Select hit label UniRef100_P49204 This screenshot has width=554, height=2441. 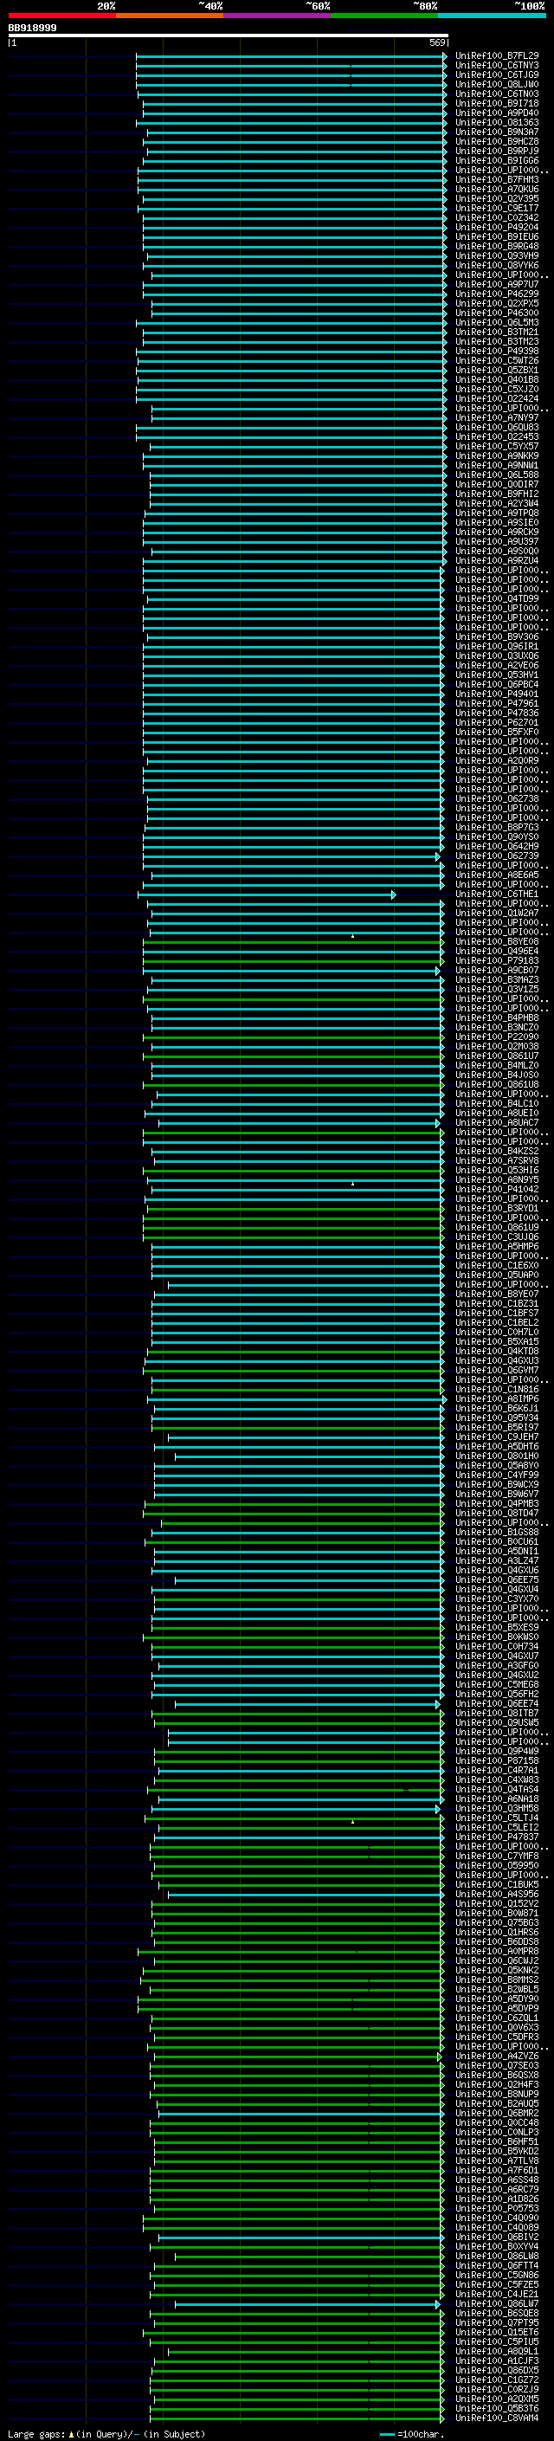pyautogui.click(x=497, y=228)
